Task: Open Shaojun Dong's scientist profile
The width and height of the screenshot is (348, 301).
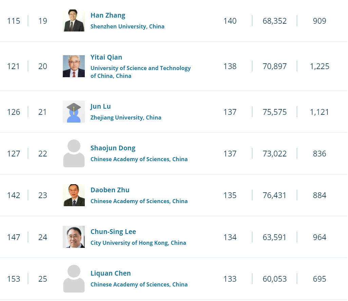Action: (113, 148)
